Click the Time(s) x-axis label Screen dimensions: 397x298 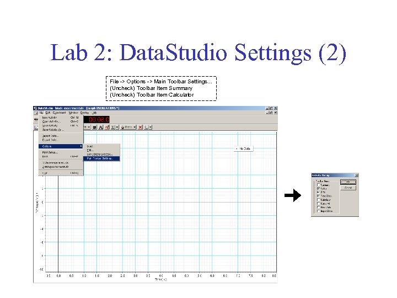pos(161,279)
